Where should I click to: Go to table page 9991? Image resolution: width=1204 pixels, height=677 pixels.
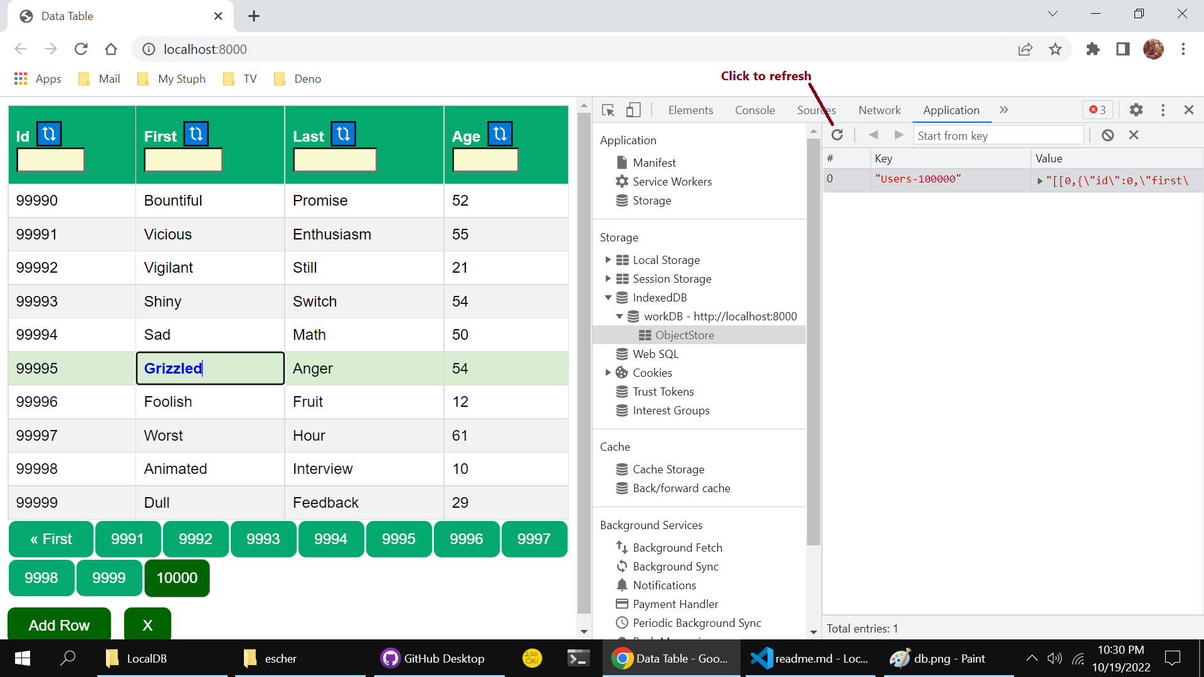coord(127,539)
